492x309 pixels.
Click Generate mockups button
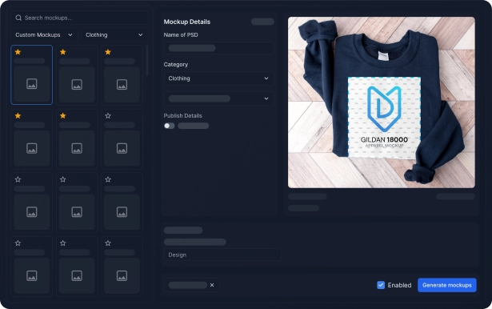447,285
